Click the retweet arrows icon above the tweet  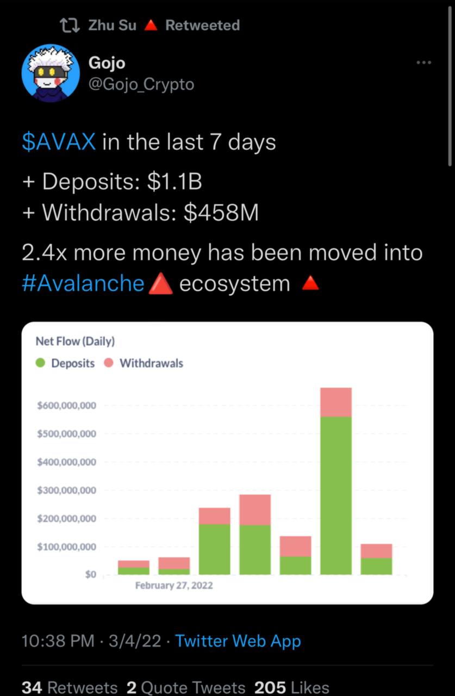(x=70, y=25)
